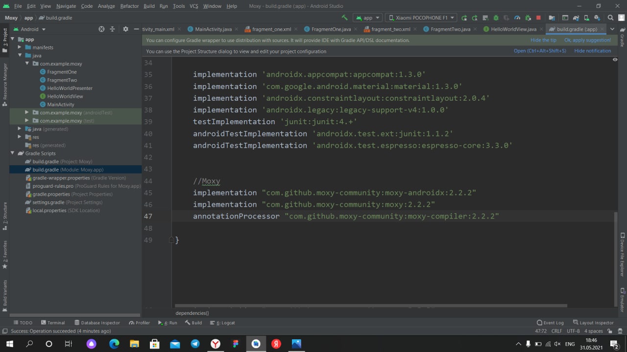Click the Project Structure toolbar icon
Screen dimensions: 627x352
[x=551, y=18]
